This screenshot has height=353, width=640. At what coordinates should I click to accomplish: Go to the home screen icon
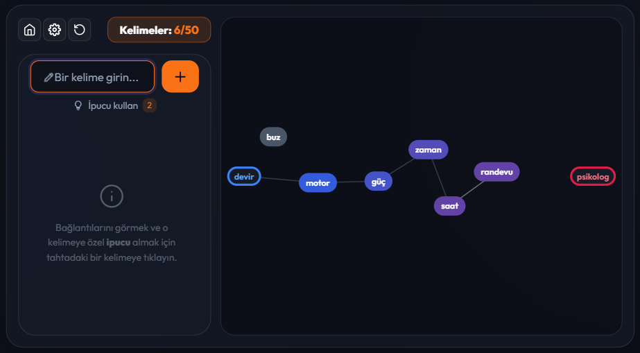point(29,30)
